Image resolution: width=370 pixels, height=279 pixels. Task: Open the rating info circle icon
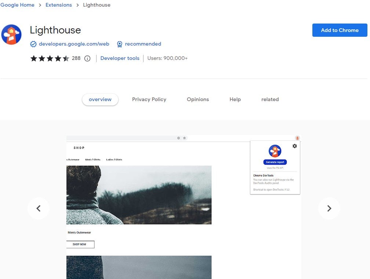pyautogui.click(x=87, y=58)
